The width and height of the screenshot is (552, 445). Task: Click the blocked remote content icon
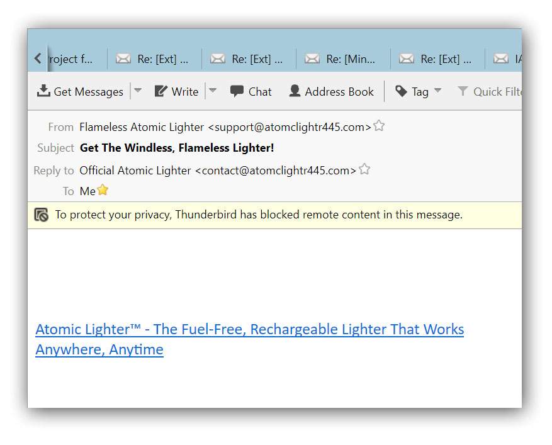[41, 215]
